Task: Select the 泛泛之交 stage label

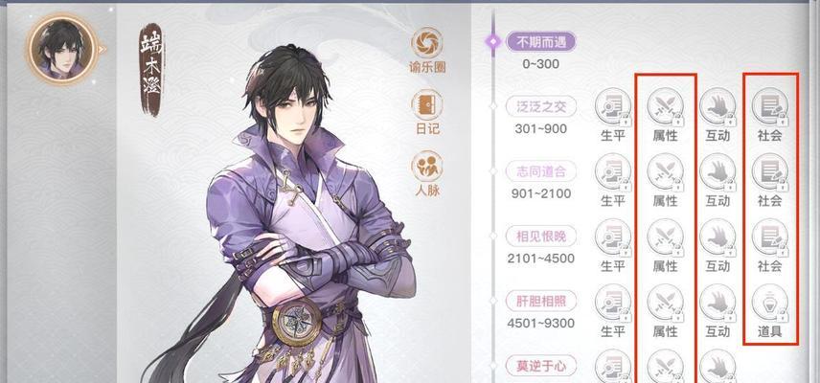Action: click(x=541, y=106)
